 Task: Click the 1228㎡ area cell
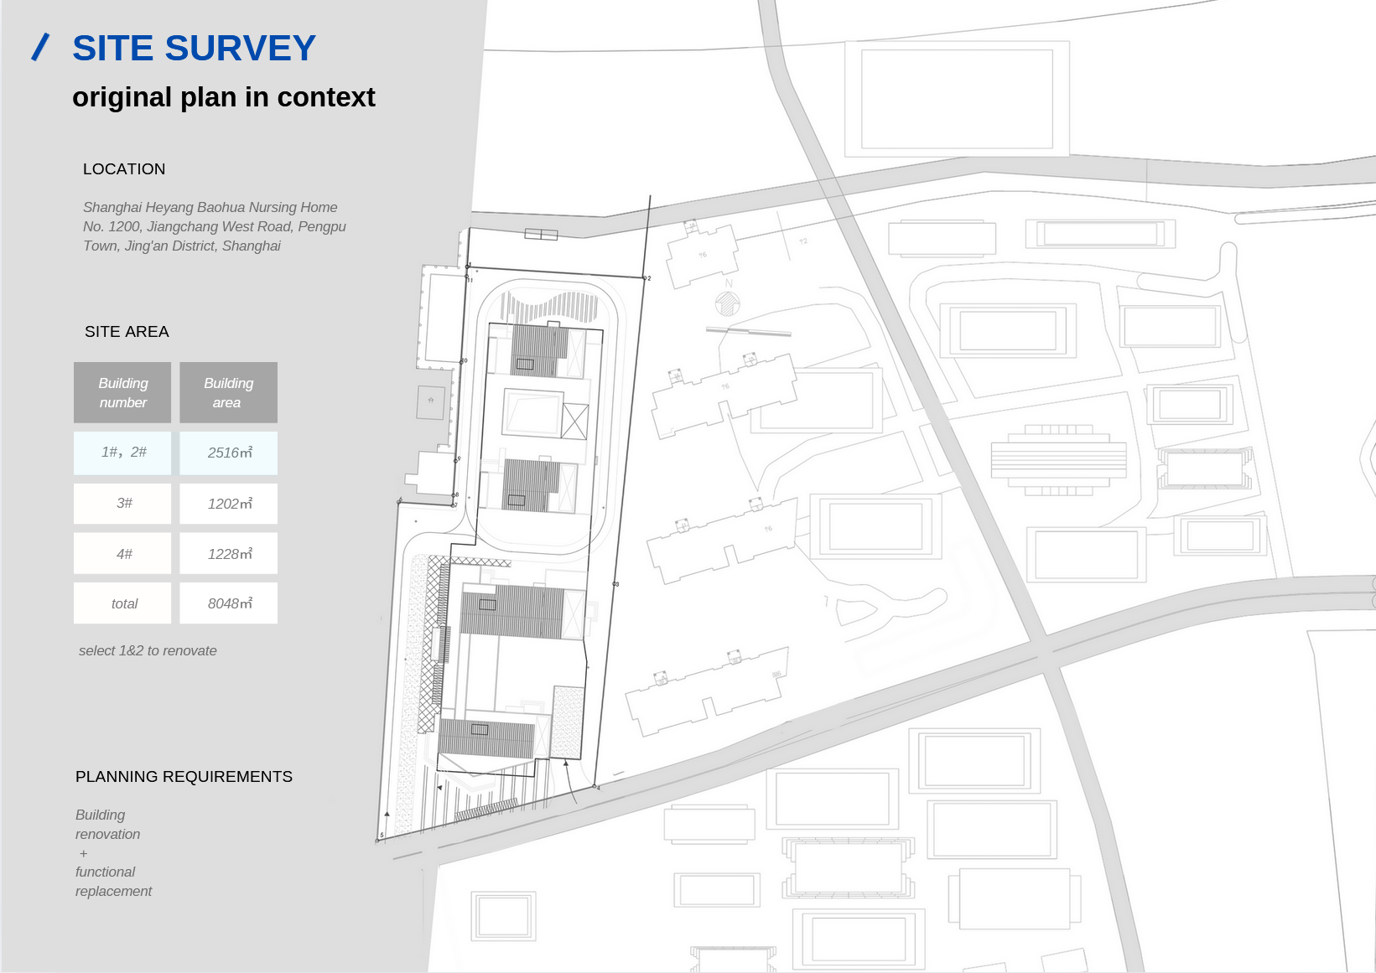228,554
